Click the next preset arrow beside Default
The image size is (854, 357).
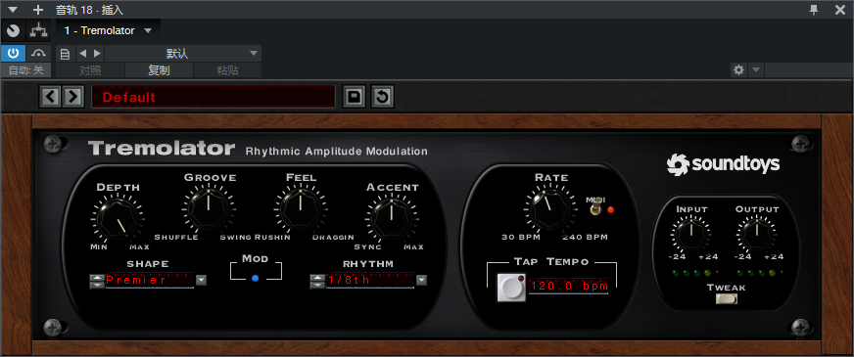pyautogui.click(x=72, y=97)
